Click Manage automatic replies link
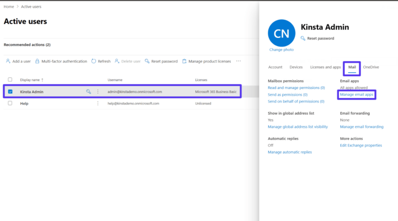This screenshot has width=398, height=221. [x=290, y=152]
